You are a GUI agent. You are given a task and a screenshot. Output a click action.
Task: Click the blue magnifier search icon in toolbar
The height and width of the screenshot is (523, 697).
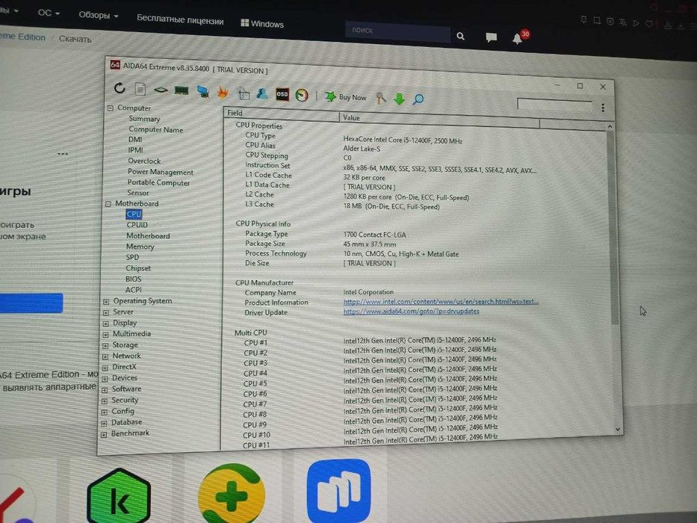coord(418,99)
